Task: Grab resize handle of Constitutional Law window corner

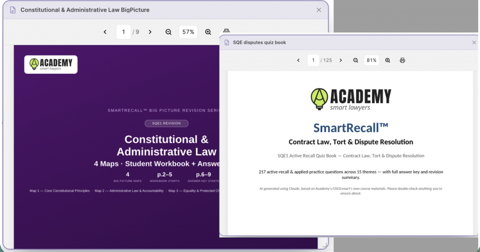Action: [x=325, y=245]
